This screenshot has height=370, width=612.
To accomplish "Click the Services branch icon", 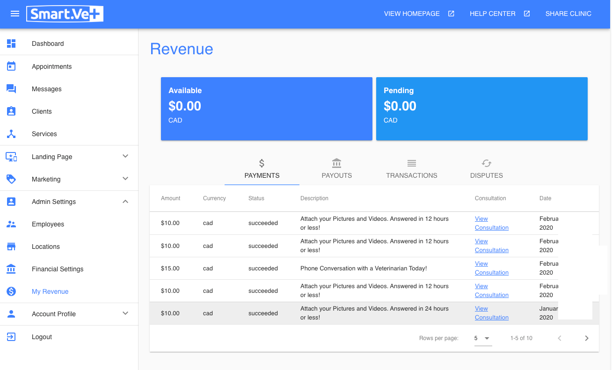I will pyautogui.click(x=11, y=134).
